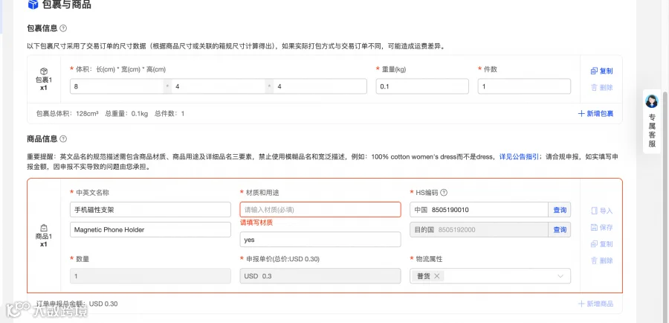Open the 详见公告指引 link
The width and height of the screenshot is (669, 323).
[519, 157]
